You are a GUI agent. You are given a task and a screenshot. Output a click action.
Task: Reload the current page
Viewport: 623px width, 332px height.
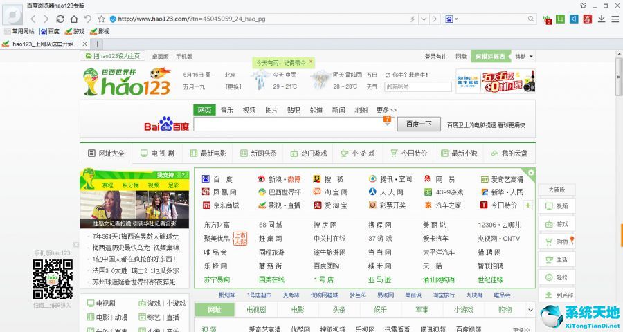tap(60, 19)
